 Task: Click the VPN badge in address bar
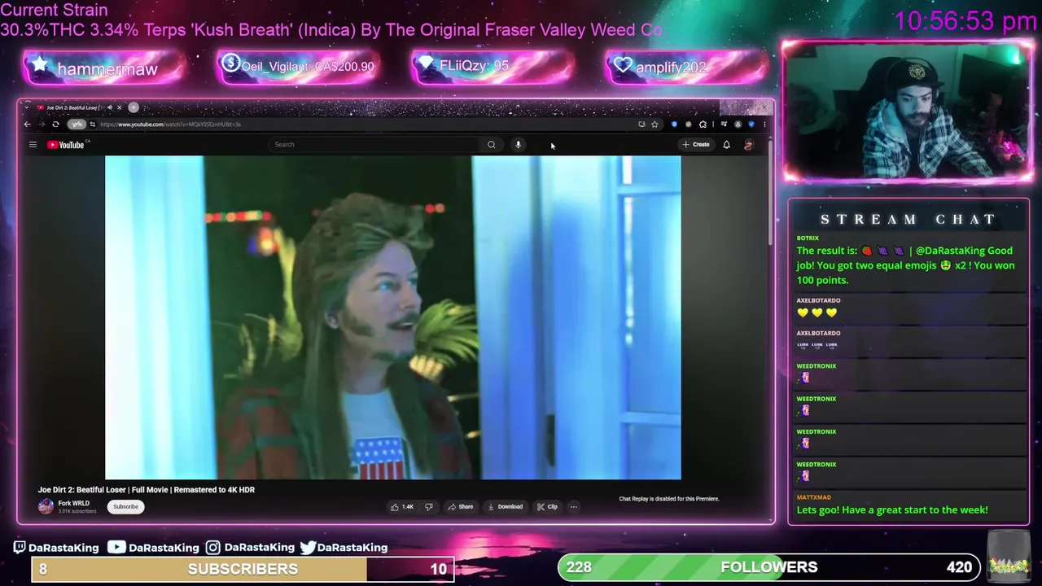click(x=77, y=125)
